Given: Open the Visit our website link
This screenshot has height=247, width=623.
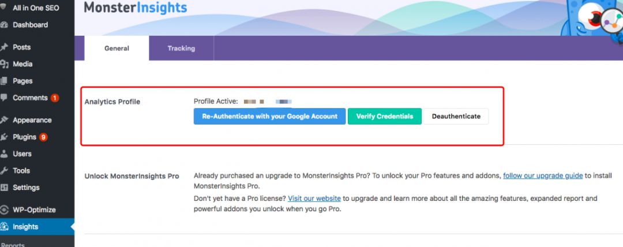Looking at the screenshot, I should [314, 198].
